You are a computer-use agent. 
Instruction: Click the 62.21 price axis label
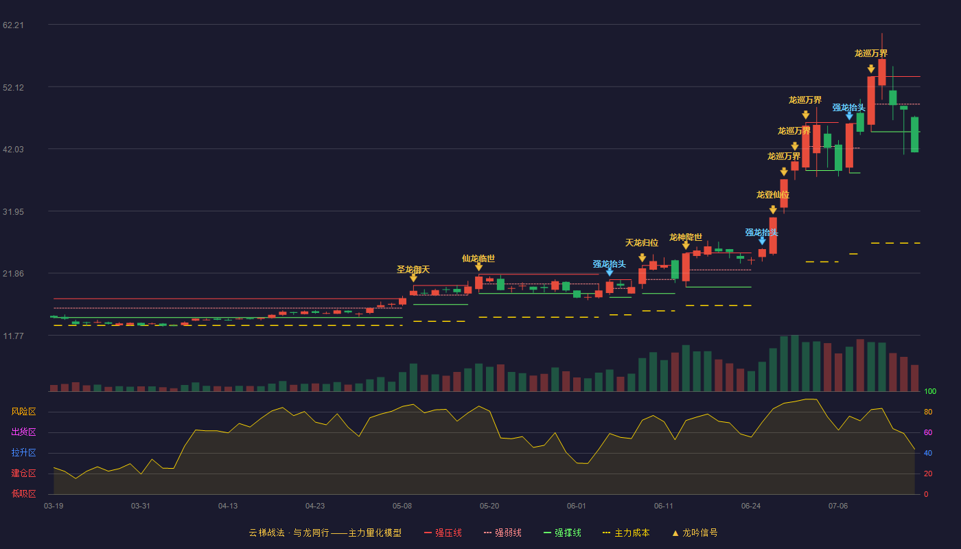tap(14, 25)
